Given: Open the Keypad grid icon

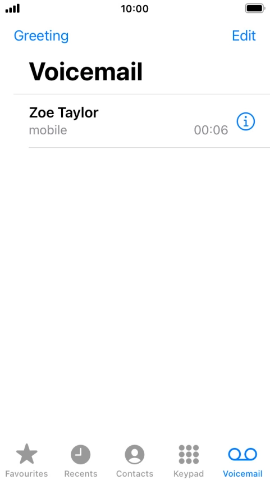Looking at the screenshot, I should pos(189,455).
